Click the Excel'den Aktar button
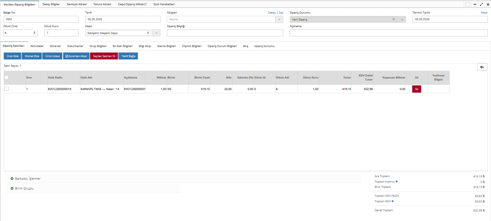Viewport: 491px width, 221px height. 76,56
